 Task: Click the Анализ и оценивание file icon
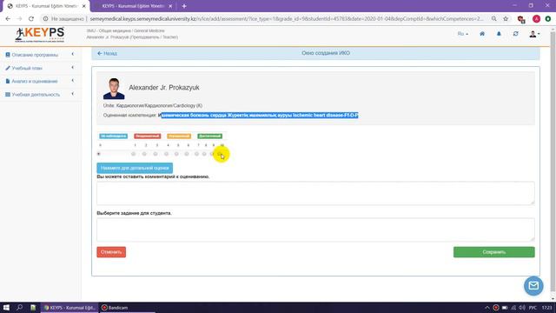(8, 81)
